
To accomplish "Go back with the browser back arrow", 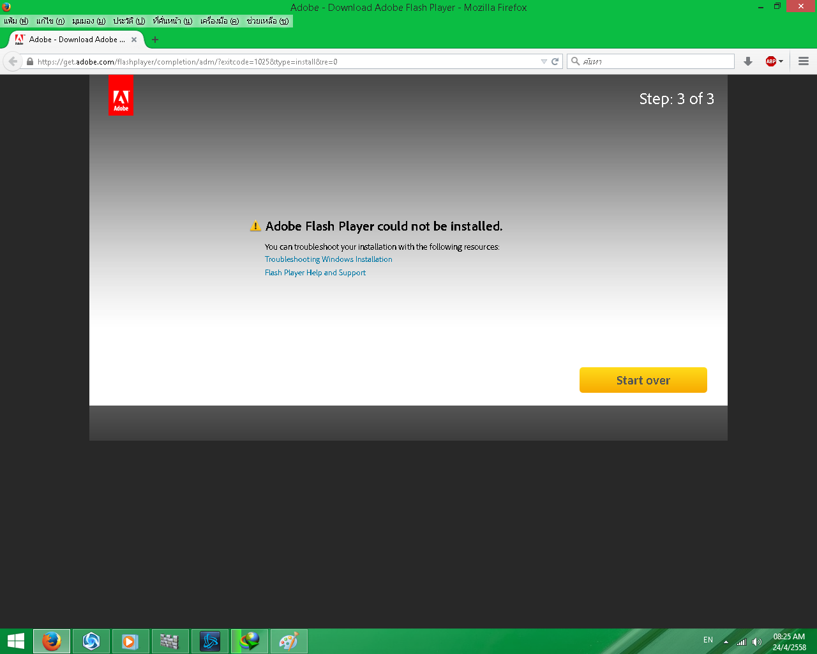I will (x=13, y=61).
